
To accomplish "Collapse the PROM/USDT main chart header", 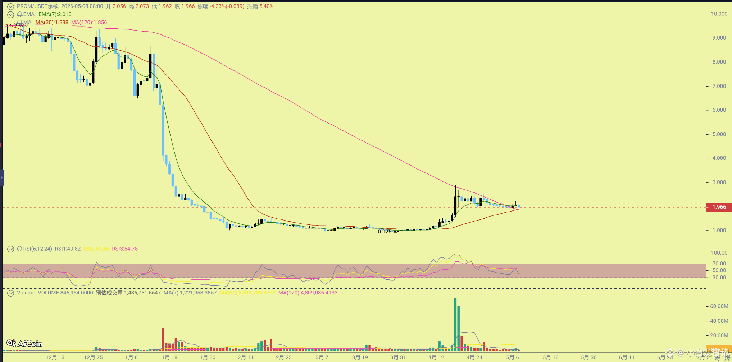I will tap(10, 6).
